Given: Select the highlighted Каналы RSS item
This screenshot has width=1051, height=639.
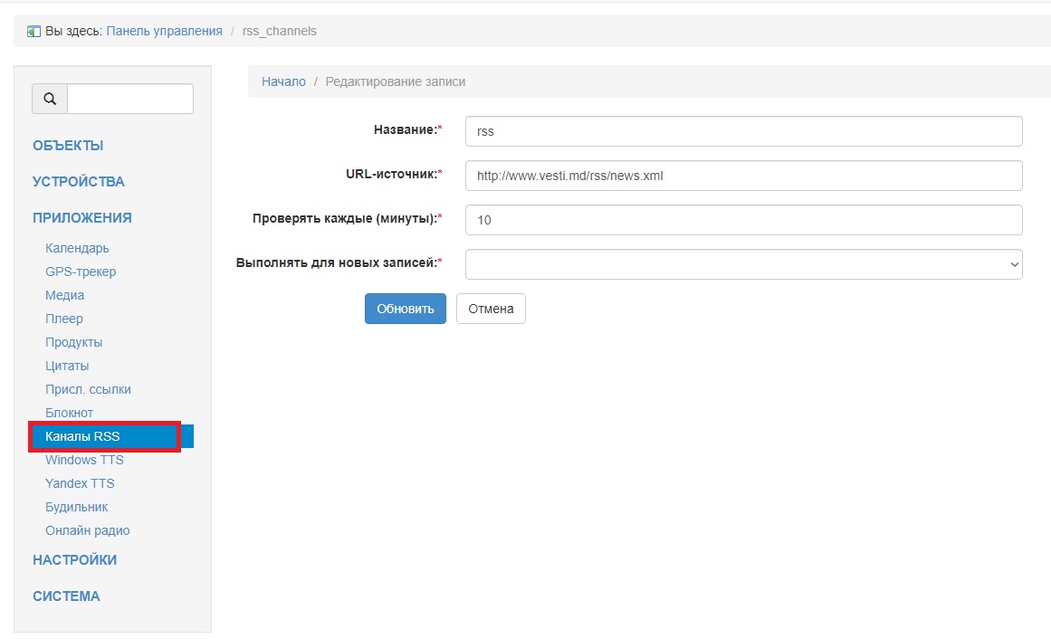Looking at the screenshot, I should (x=82, y=435).
